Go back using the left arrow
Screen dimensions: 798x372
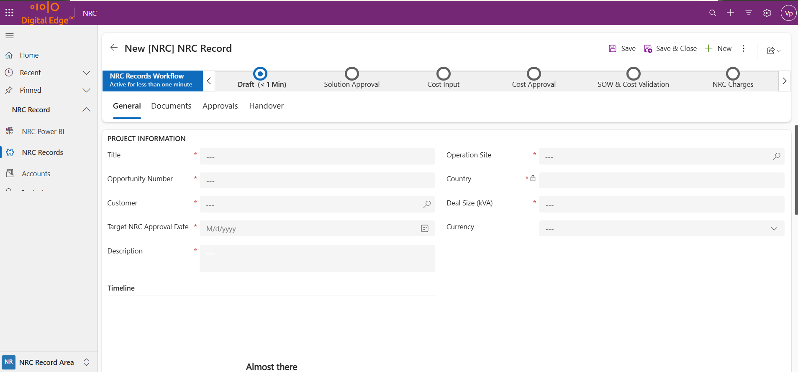point(114,48)
